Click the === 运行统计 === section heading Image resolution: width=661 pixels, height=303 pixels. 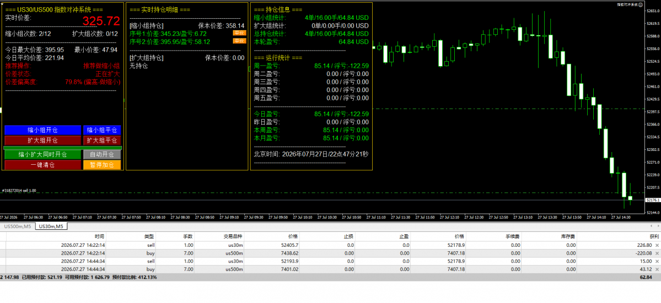pyautogui.click(x=278, y=58)
